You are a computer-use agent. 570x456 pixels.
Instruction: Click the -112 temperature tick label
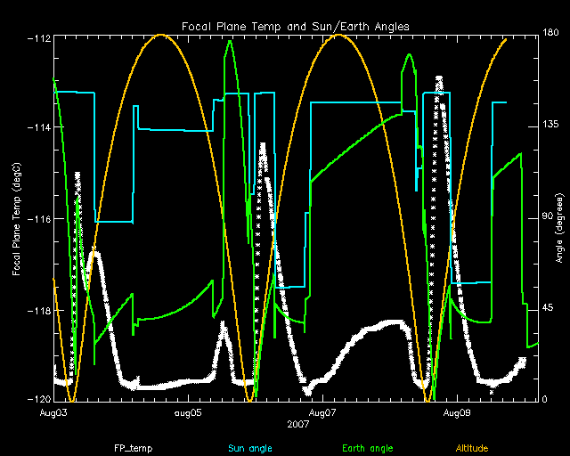click(38, 37)
